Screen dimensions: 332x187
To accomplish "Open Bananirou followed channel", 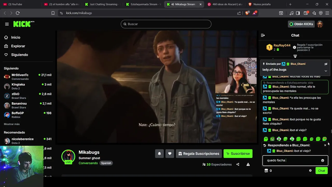I will [28, 105].
